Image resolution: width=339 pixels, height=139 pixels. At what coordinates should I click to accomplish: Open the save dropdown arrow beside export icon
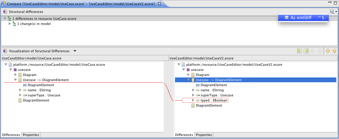click(x=336, y=12)
